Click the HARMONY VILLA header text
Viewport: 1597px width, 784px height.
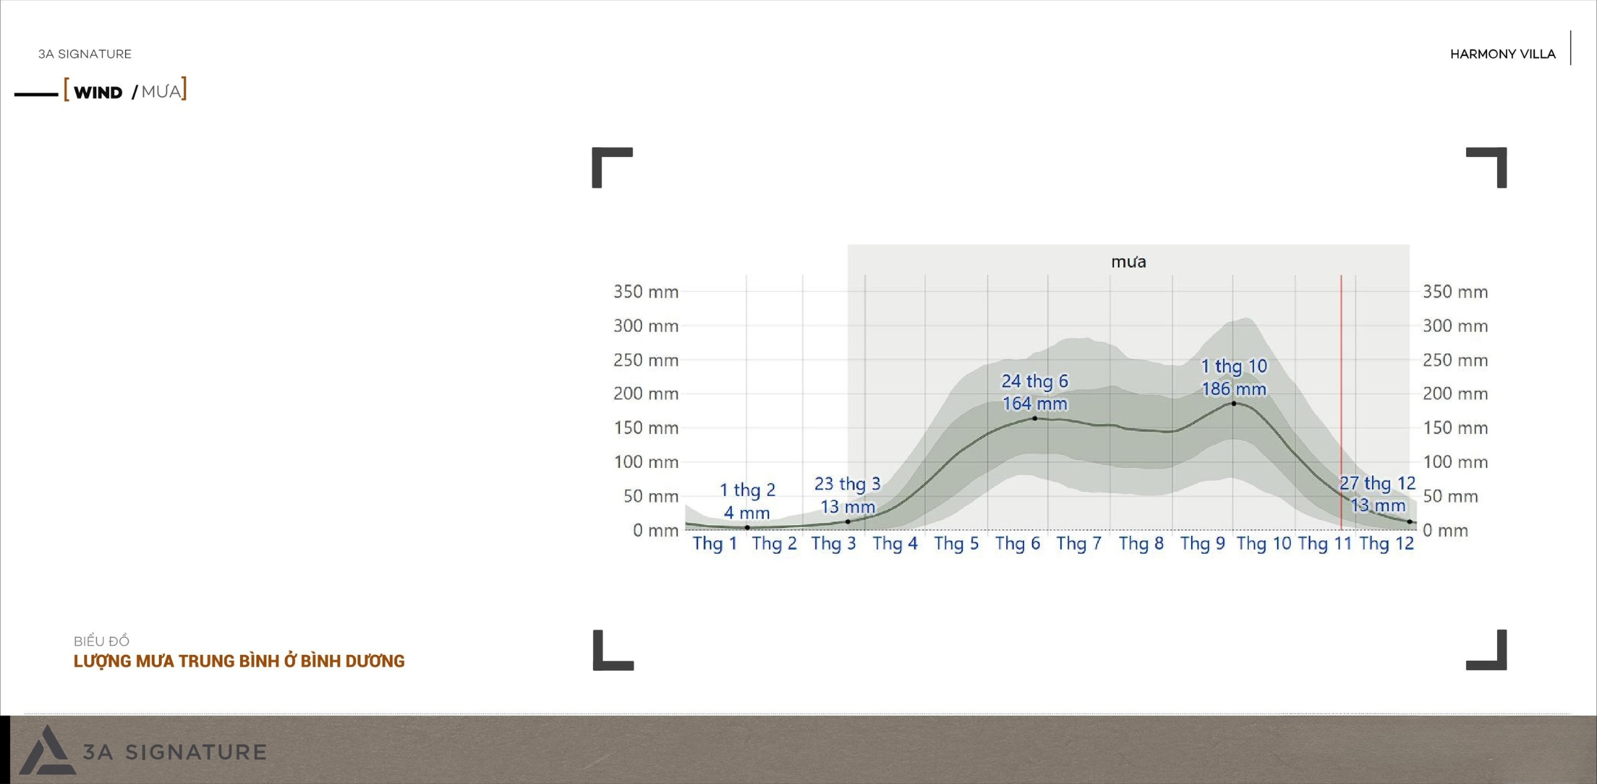tap(1503, 54)
